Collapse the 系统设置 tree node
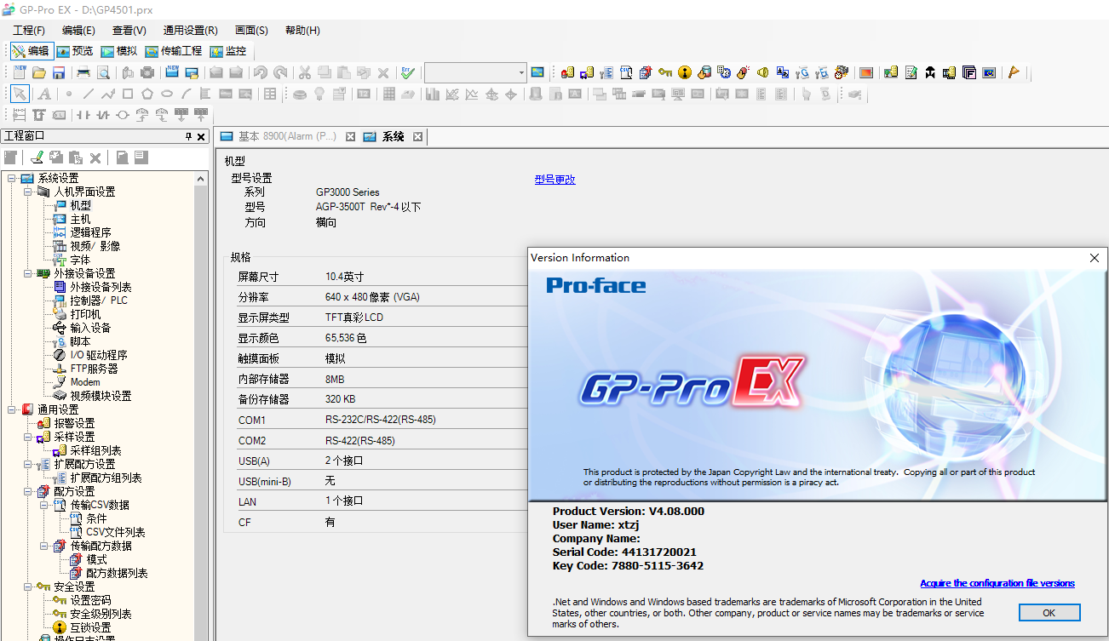This screenshot has width=1109, height=641. click(12, 178)
